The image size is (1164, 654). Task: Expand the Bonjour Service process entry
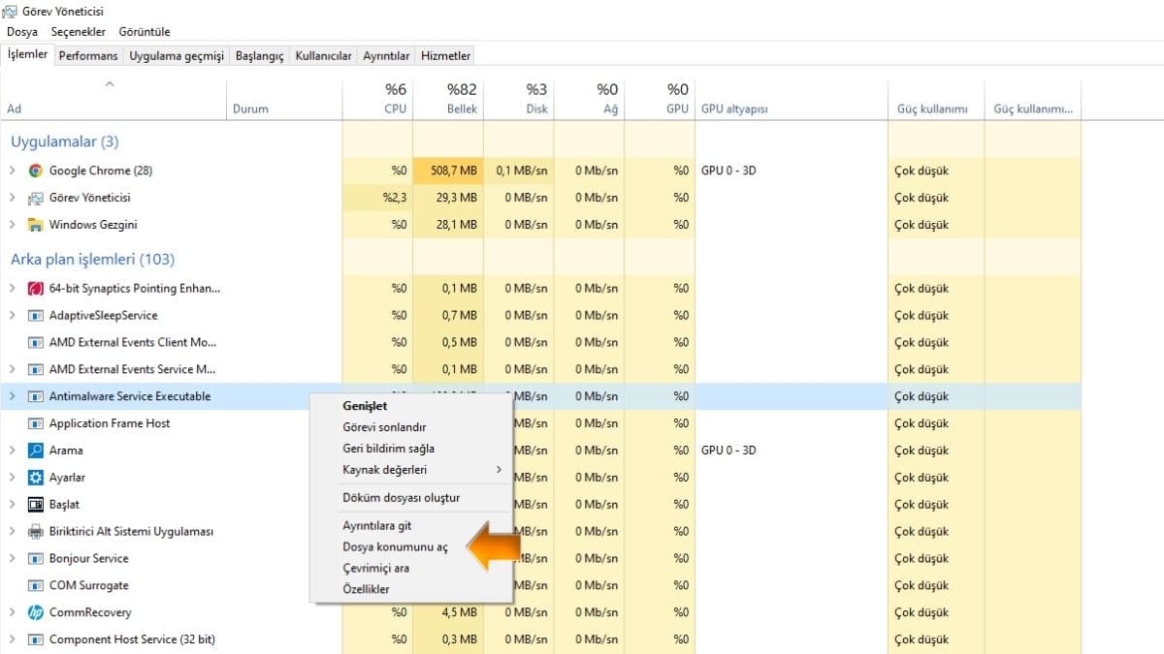pyautogui.click(x=13, y=559)
